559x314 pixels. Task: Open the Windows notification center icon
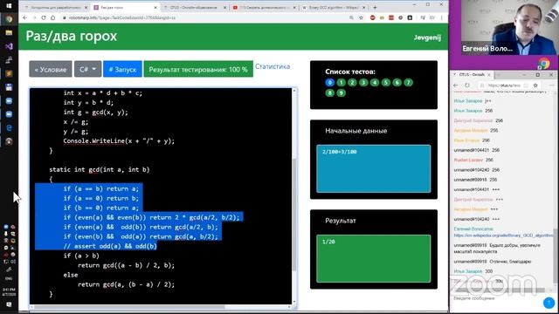tap(9, 304)
